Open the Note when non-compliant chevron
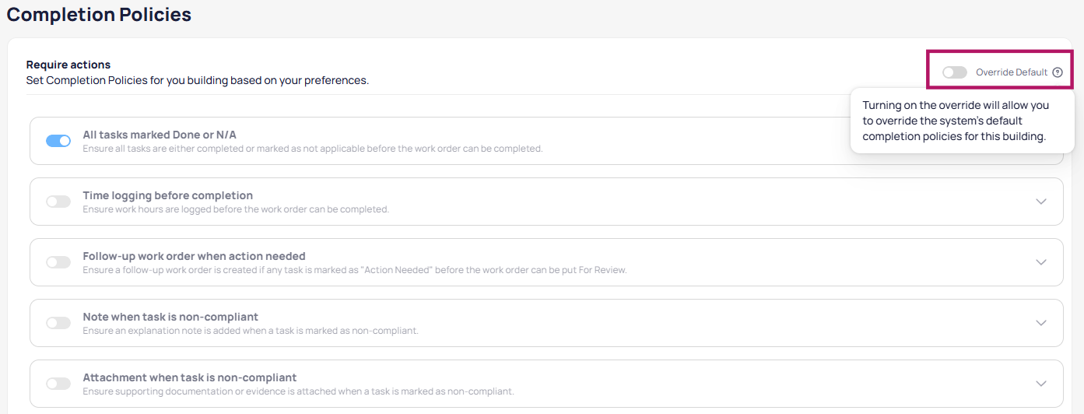Screen dimensions: 1084x414 coord(1041,323)
